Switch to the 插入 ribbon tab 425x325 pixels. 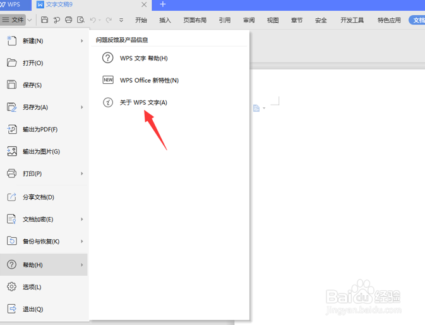pyautogui.click(x=165, y=20)
